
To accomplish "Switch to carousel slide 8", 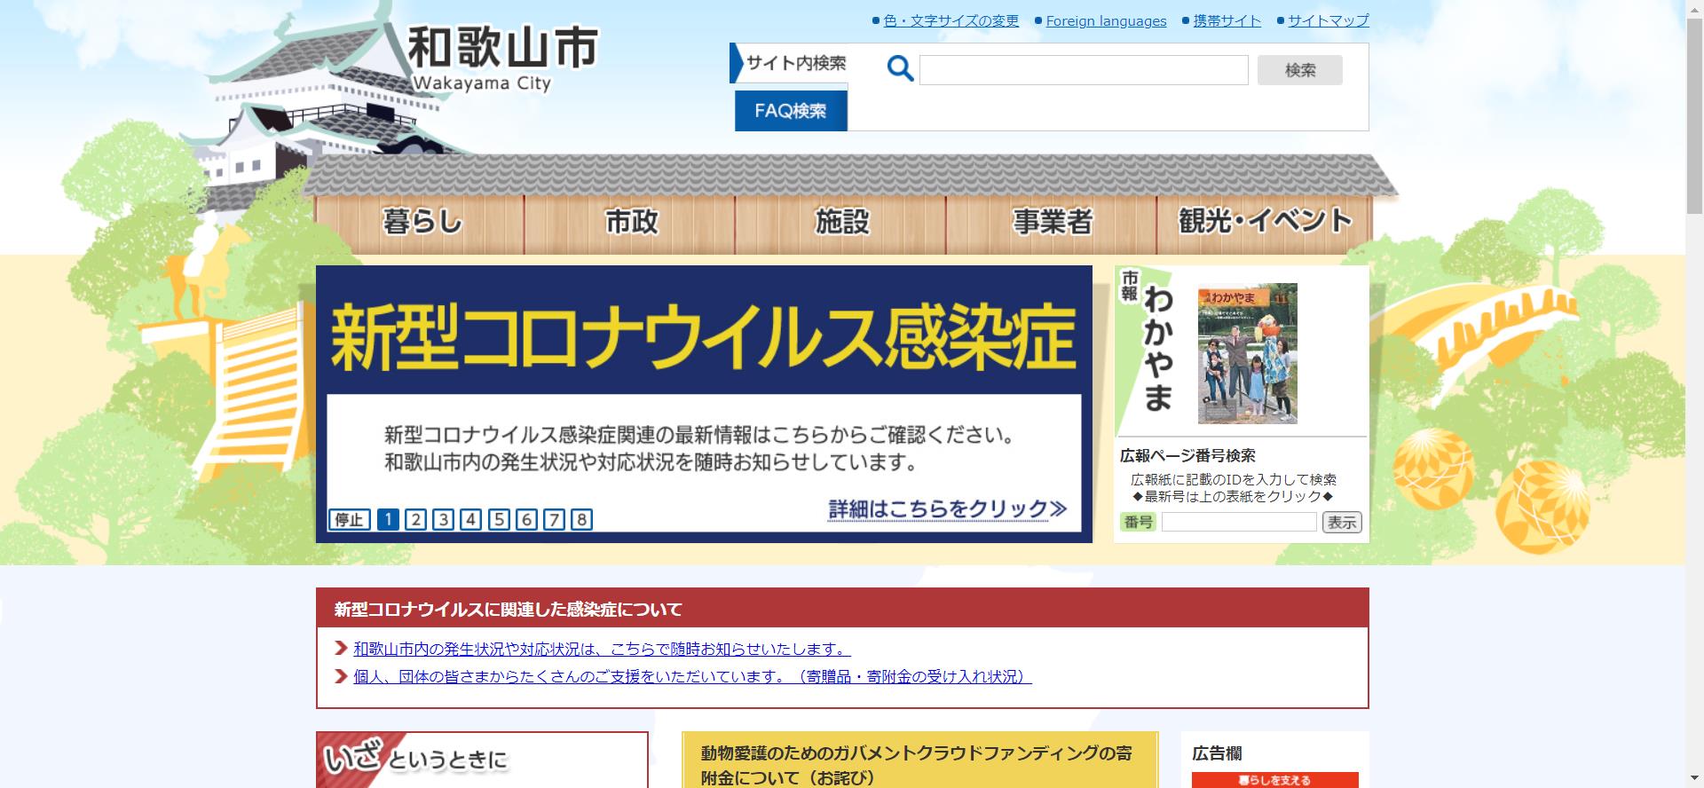I will tap(581, 519).
